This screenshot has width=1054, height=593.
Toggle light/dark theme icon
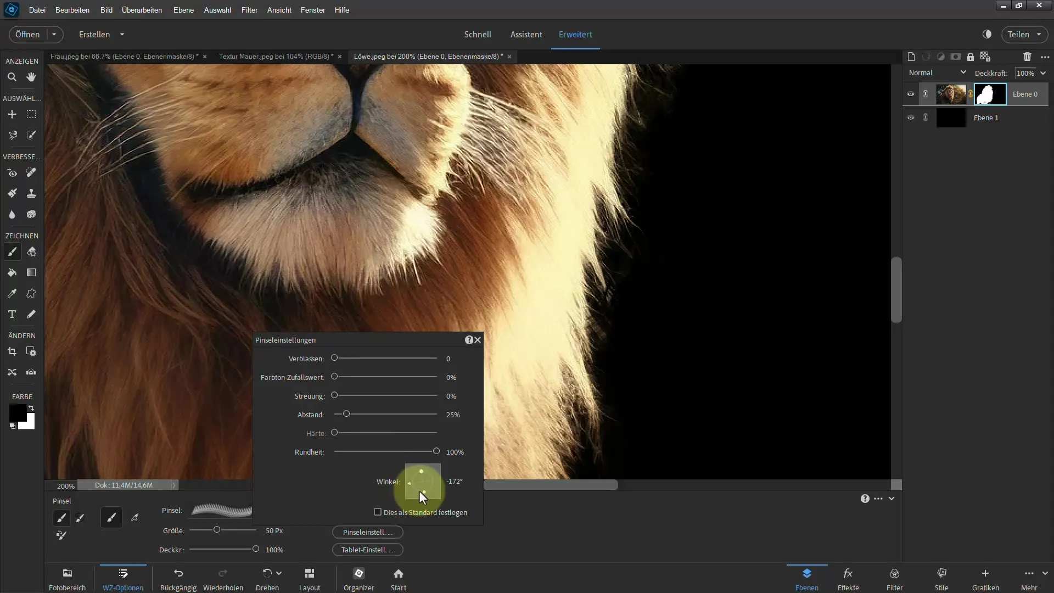(x=987, y=34)
